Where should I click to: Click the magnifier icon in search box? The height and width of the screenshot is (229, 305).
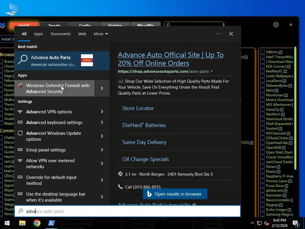(x=21, y=211)
